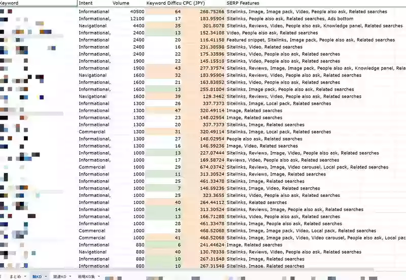Expand the 戦略KD集 tab dropdown arrow
Image resolution: width=406 pixels, height=280 pixels.
[x=99, y=276]
